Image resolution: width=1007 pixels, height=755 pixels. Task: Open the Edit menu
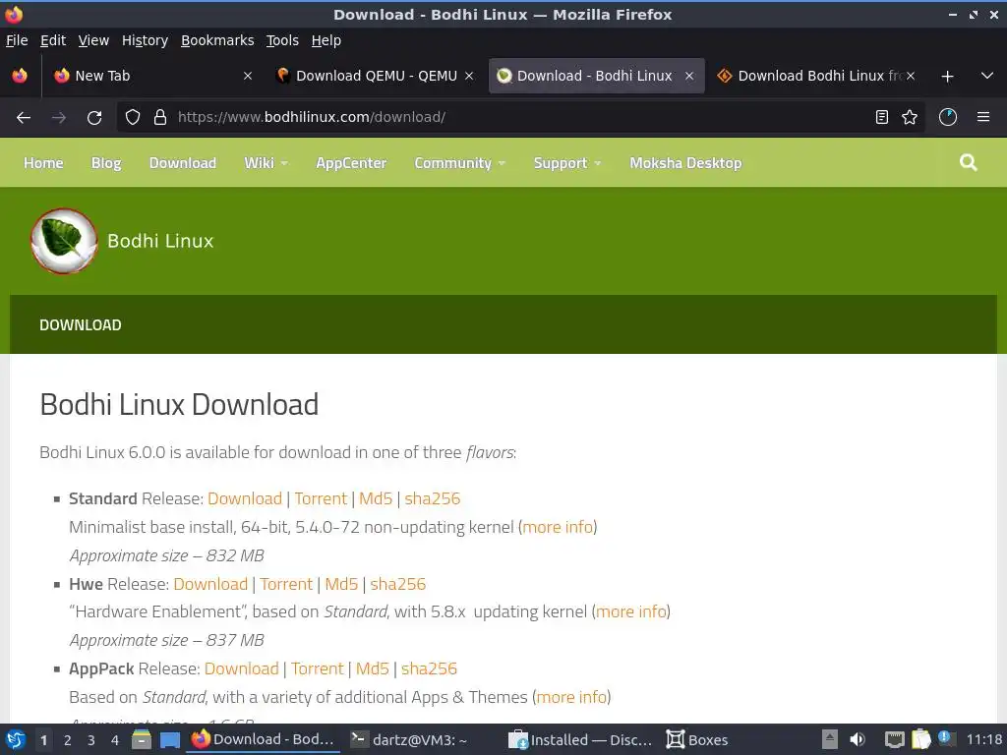[x=53, y=40]
